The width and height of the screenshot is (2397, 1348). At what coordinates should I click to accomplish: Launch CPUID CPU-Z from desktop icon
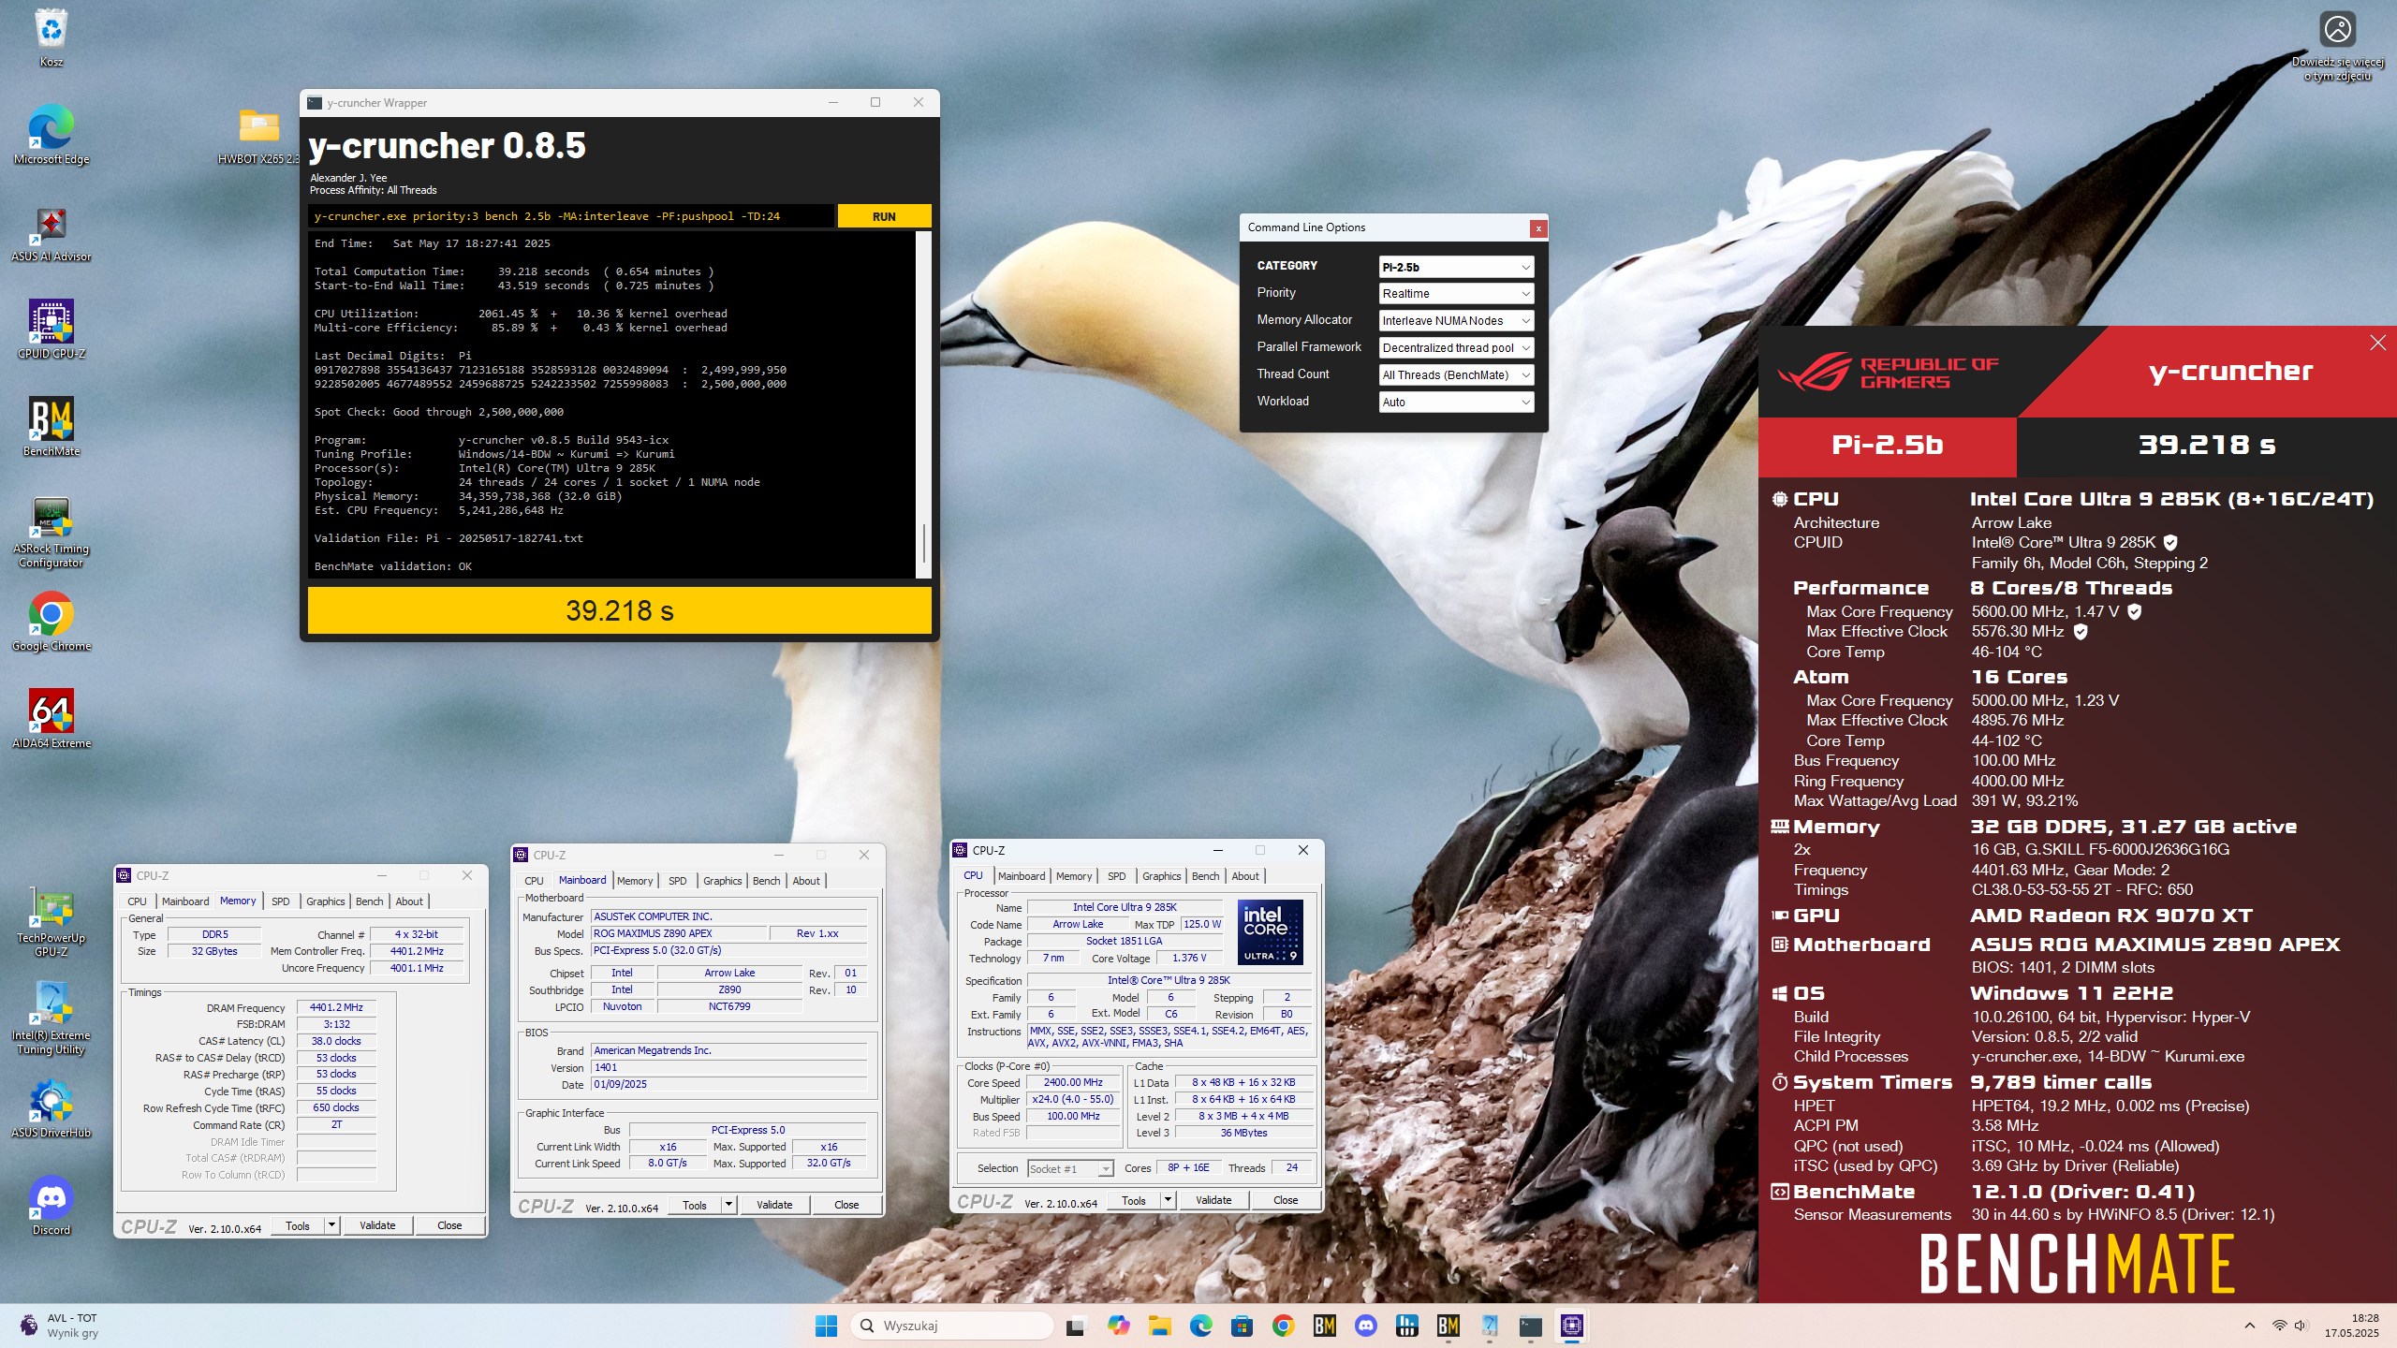(51, 330)
